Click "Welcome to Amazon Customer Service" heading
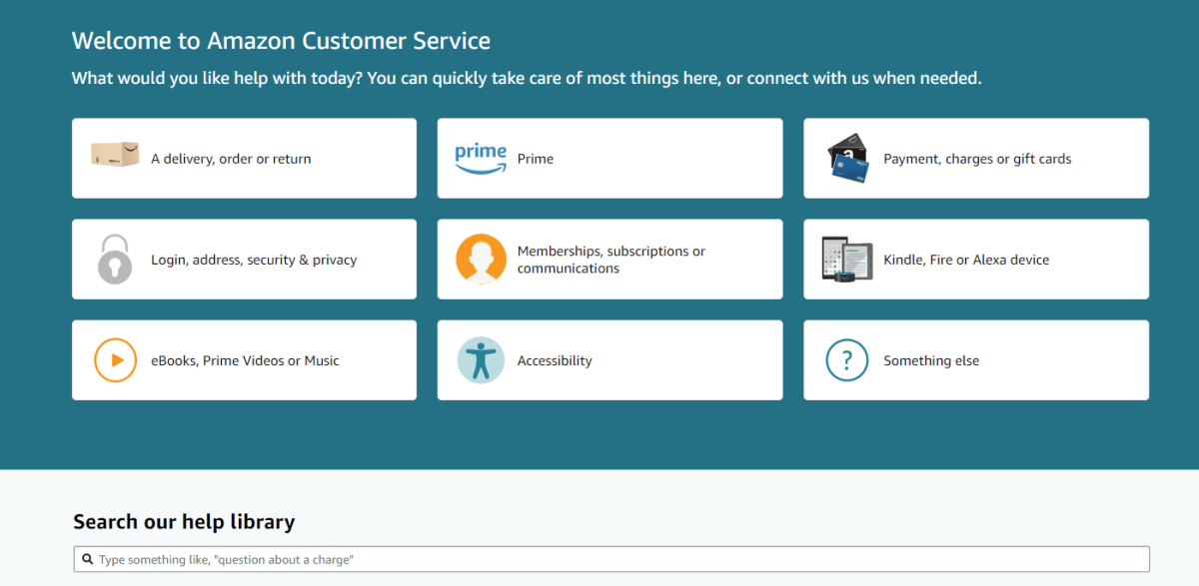Image resolution: width=1199 pixels, height=586 pixels. tap(281, 41)
